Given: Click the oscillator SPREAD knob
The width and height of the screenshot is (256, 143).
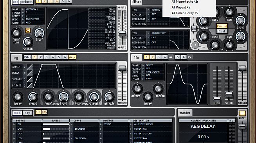Looking at the screenshot, I should coord(28,42).
